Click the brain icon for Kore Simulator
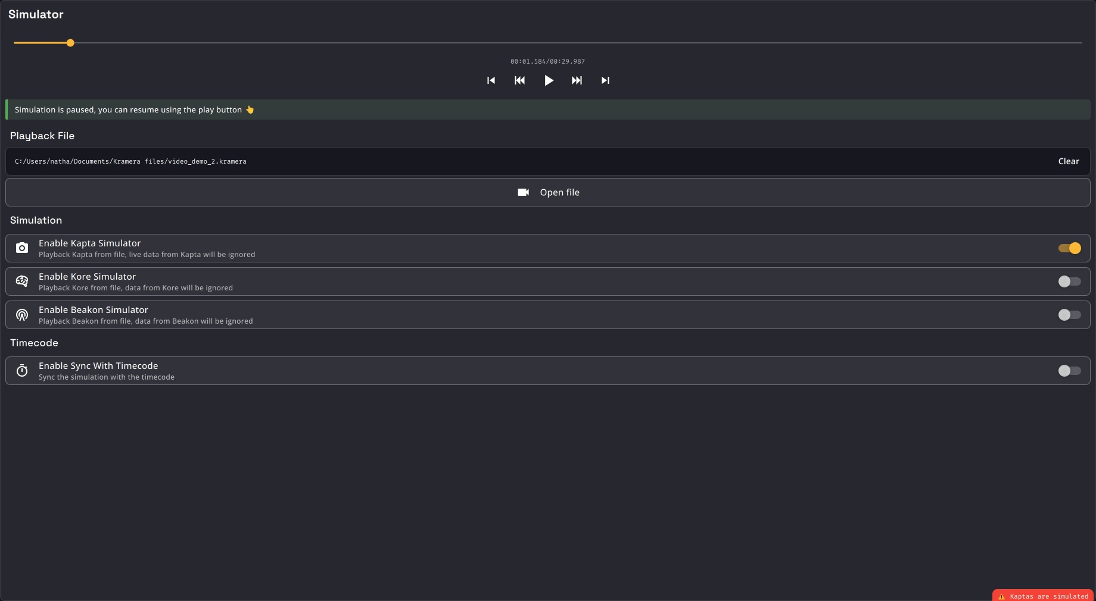Screen dimensions: 1096x601 22,281
